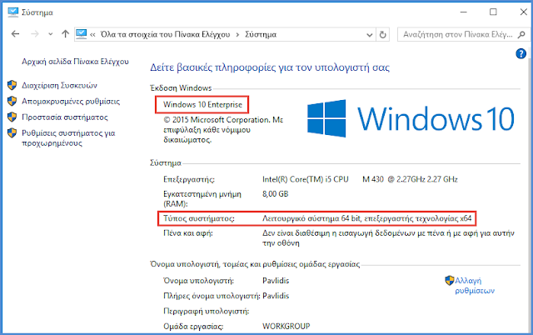Open Απομακρυσμένες ρυθμίσεις link

coord(71,102)
